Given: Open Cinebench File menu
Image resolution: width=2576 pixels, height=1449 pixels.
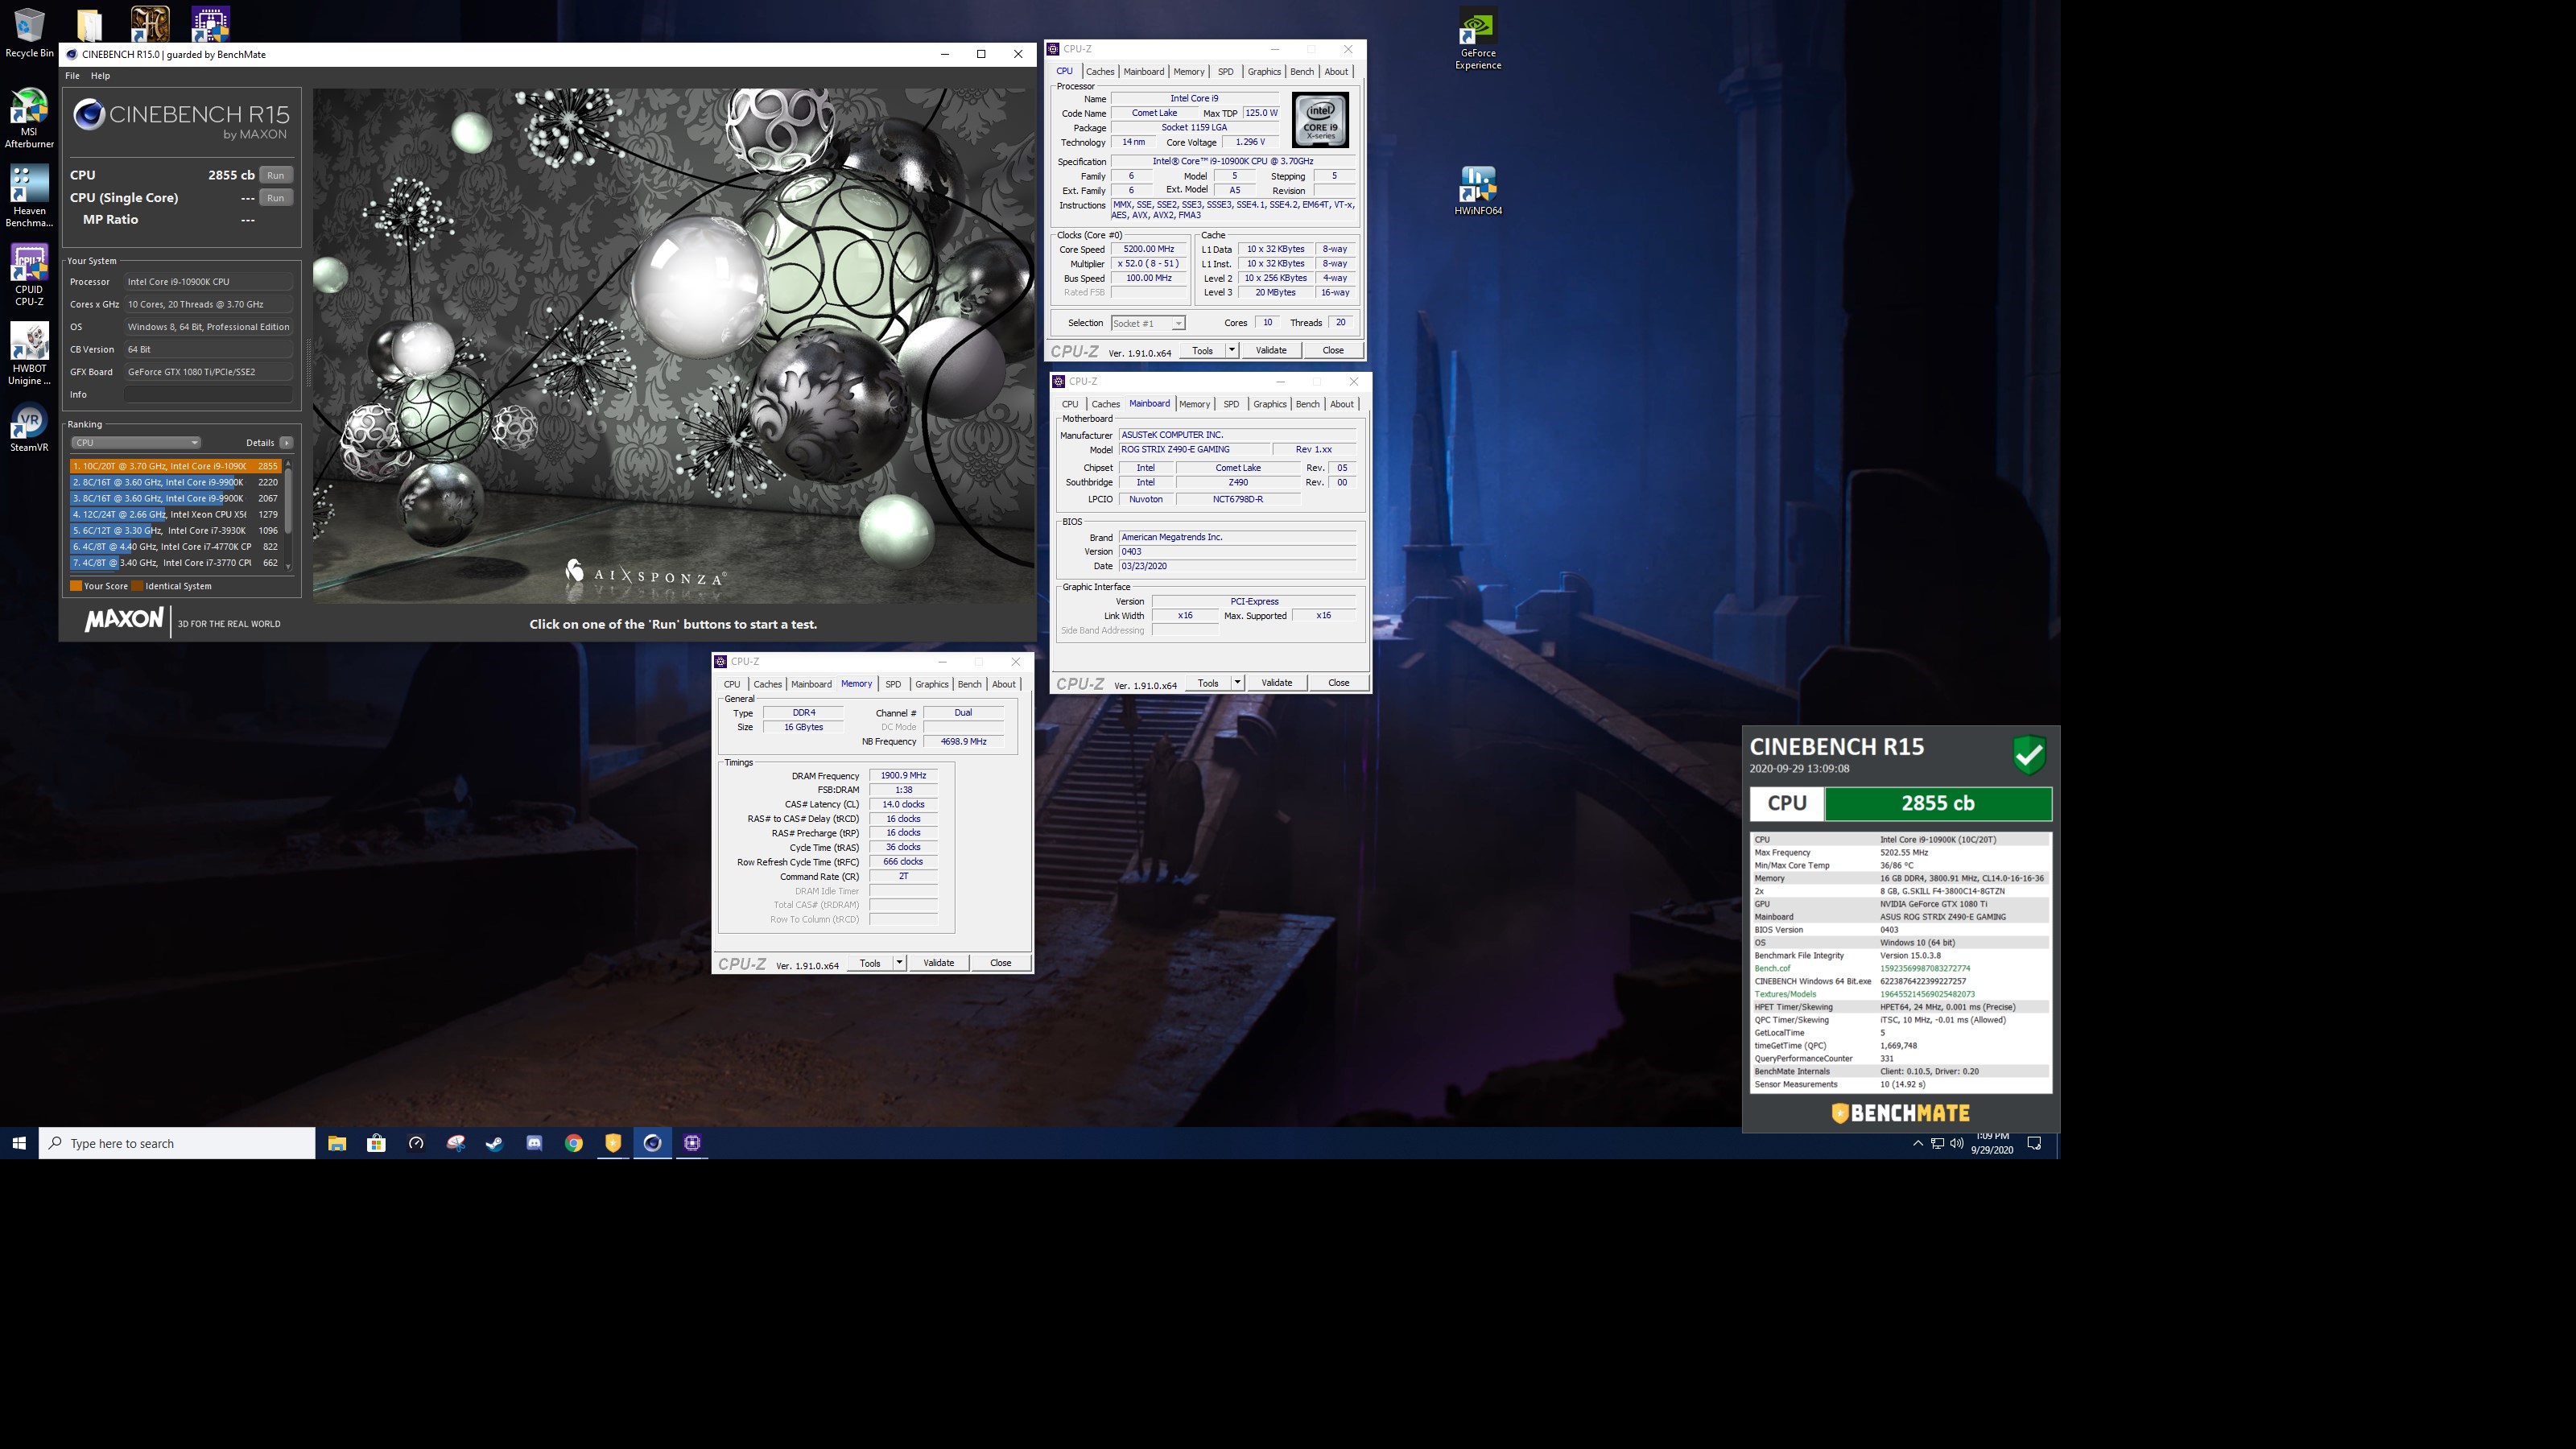Looking at the screenshot, I should pos(72,76).
